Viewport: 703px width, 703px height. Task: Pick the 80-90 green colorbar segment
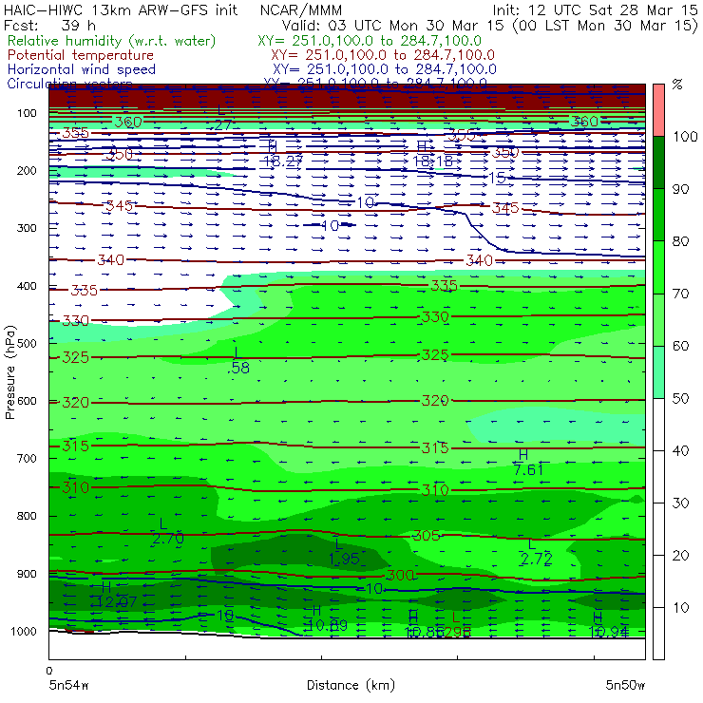[x=658, y=215]
